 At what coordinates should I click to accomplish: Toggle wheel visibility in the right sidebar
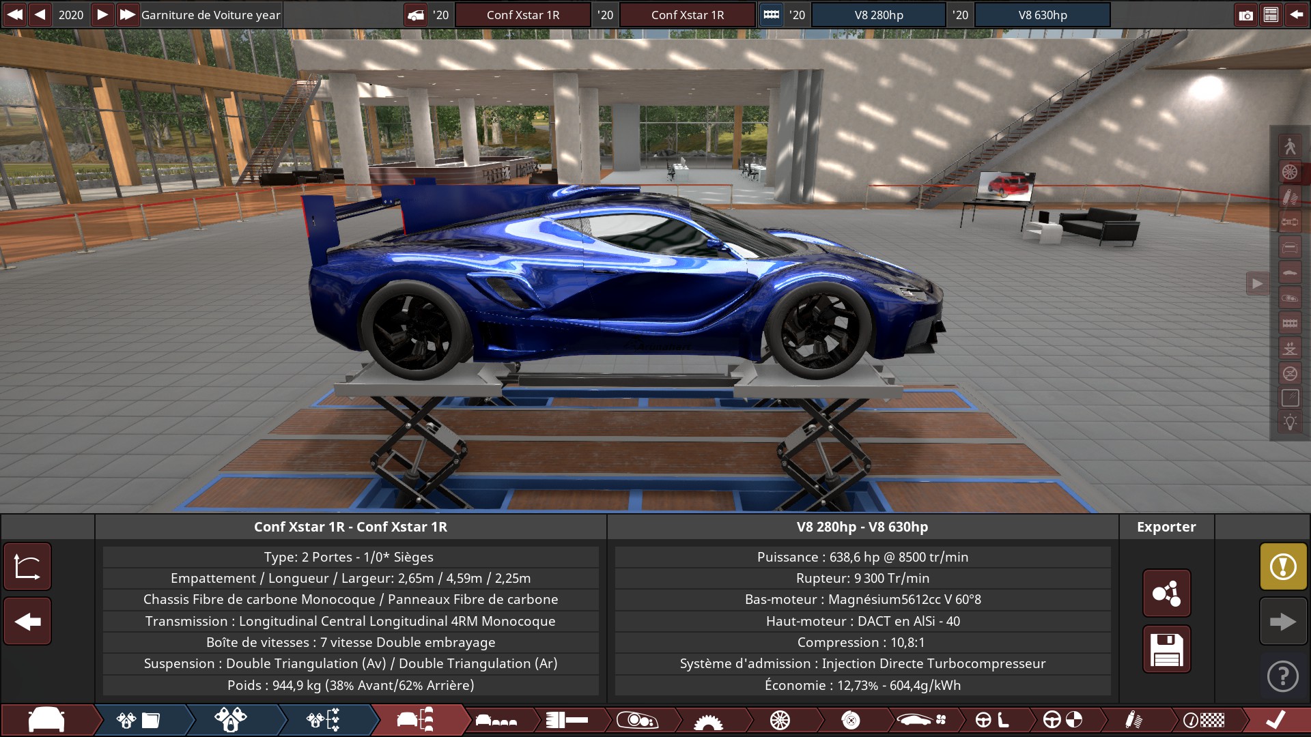coord(1290,171)
